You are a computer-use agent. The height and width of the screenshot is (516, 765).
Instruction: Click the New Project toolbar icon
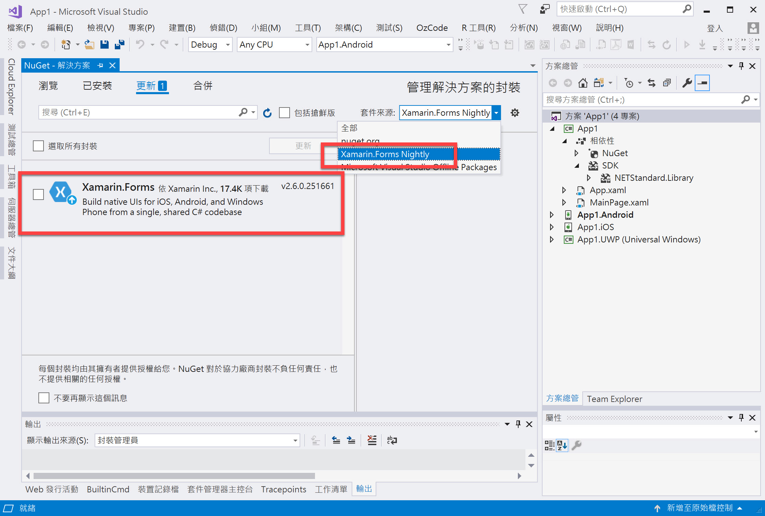[66, 45]
